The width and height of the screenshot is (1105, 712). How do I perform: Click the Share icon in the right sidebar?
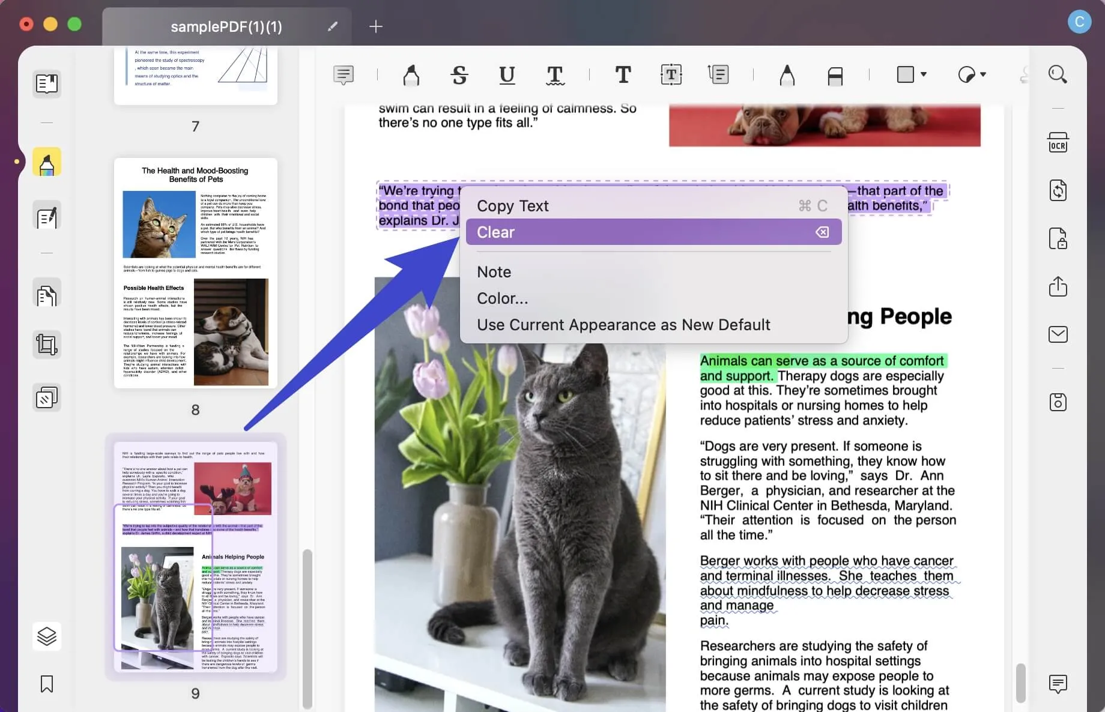click(1059, 286)
